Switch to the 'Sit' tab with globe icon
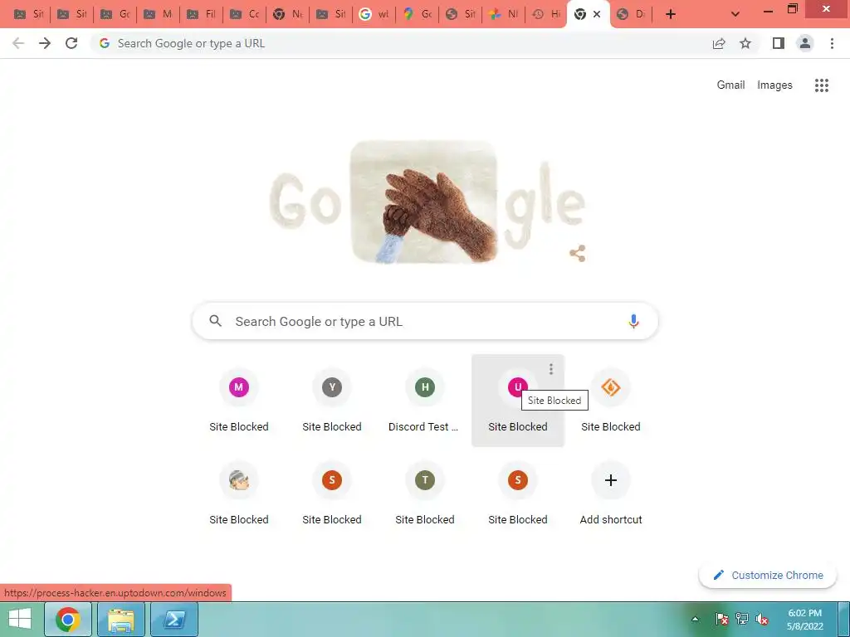 tap(460, 14)
